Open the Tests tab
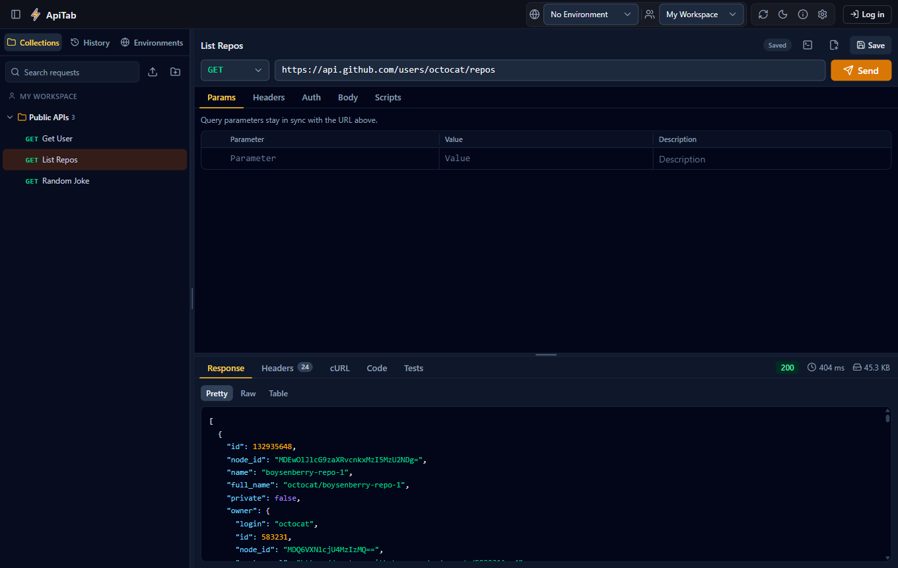The height and width of the screenshot is (568, 898). [413, 368]
